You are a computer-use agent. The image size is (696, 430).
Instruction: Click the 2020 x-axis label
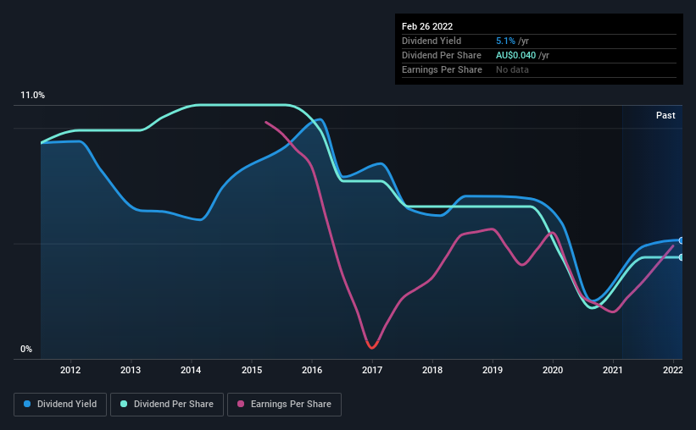tap(553, 370)
